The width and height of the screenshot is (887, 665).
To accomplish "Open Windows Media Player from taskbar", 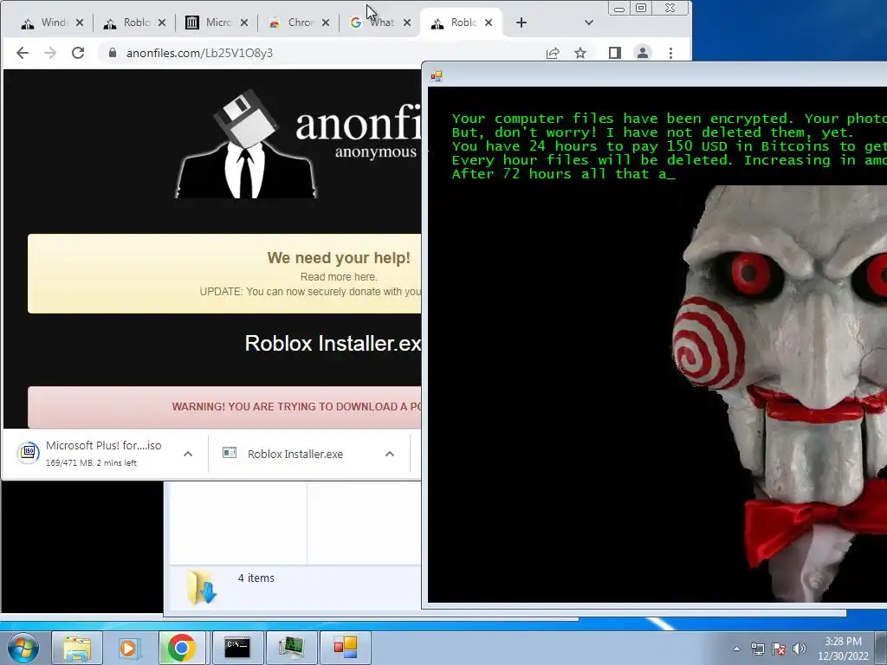I will [x=128, y=648].
